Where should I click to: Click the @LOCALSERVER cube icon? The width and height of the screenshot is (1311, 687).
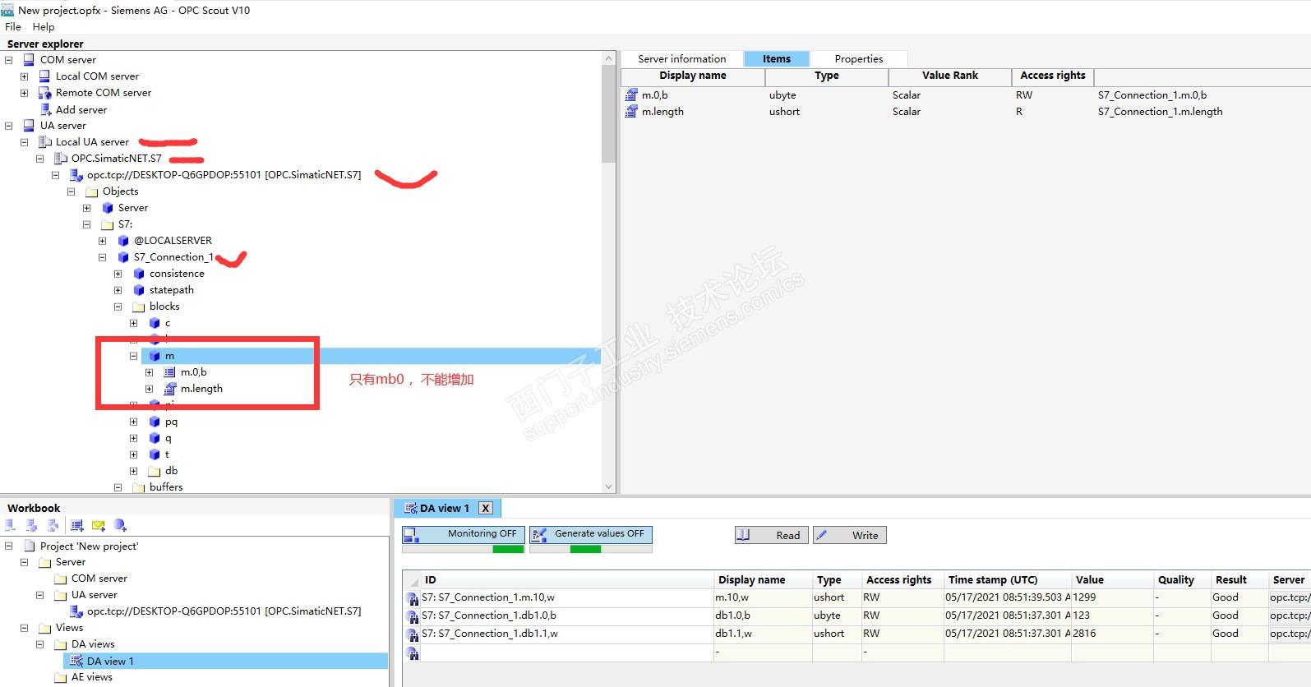[x=123, y=241]
